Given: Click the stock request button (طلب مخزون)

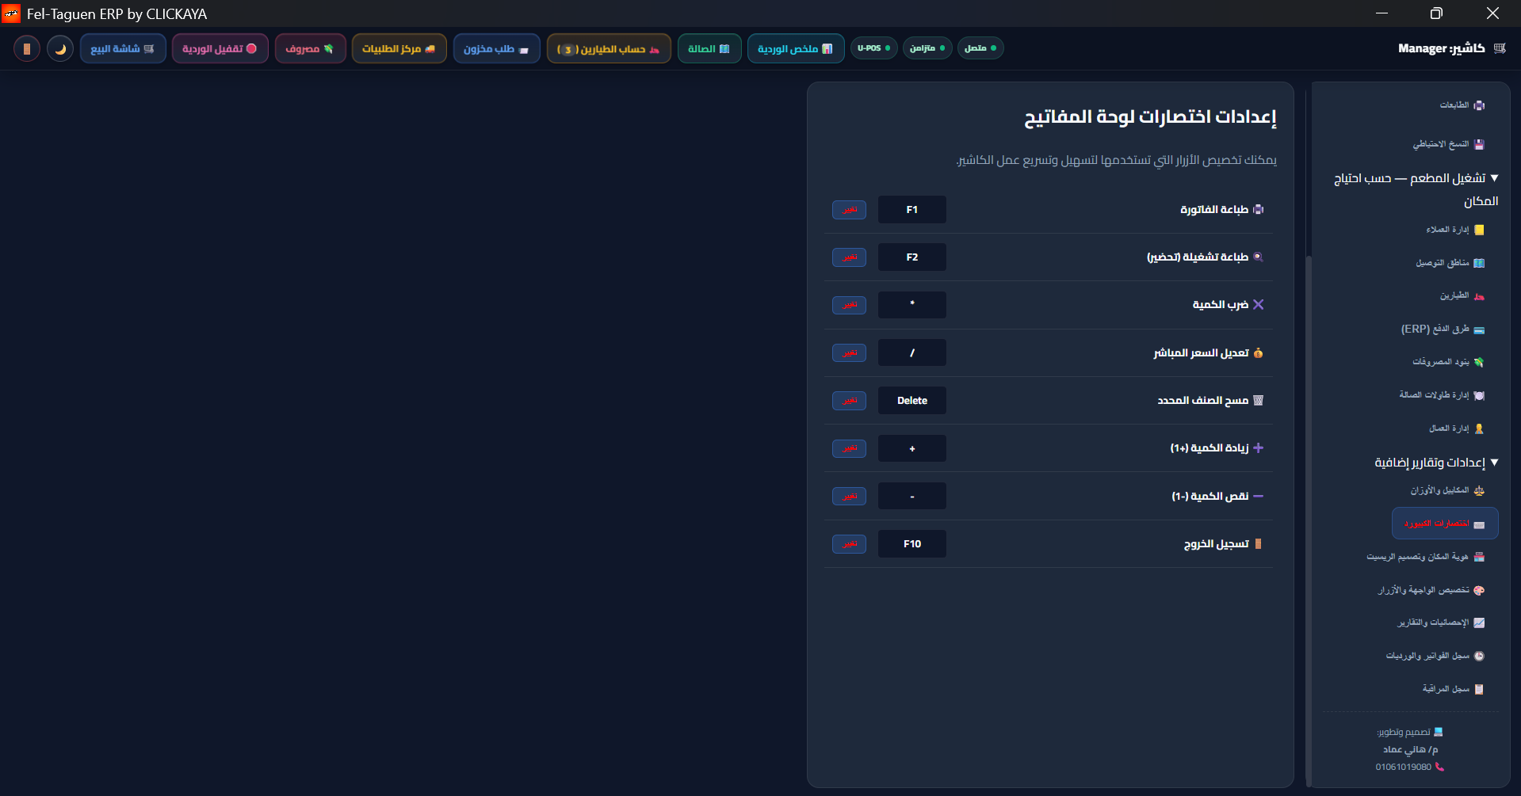Looking at the screenshot, I should click(x=497, y=48).
